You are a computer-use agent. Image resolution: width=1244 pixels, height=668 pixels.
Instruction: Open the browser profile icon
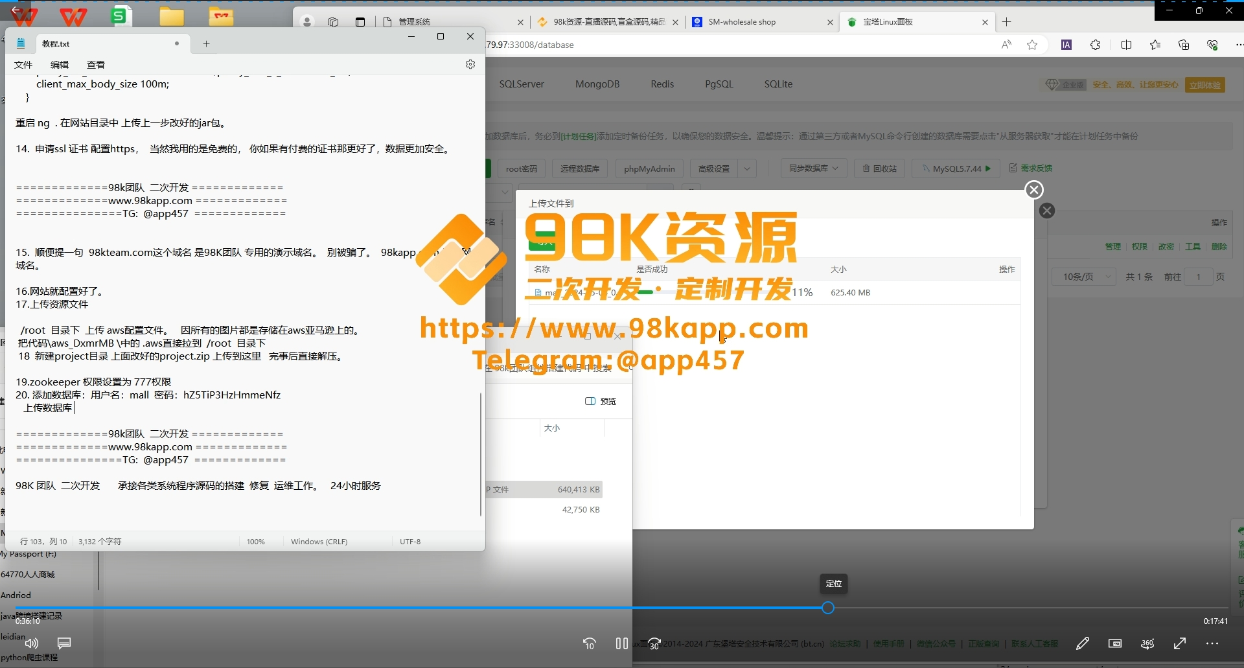tap(307, 22)
